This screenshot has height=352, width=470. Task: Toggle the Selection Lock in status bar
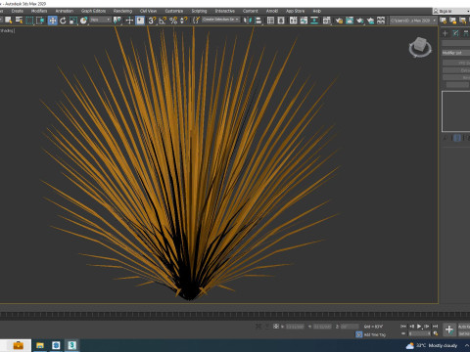(267, 327)
